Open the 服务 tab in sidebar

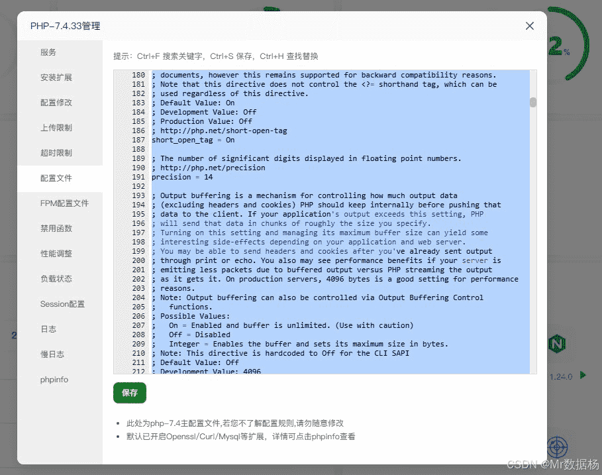pyautogui.click(x=48, y=52)
